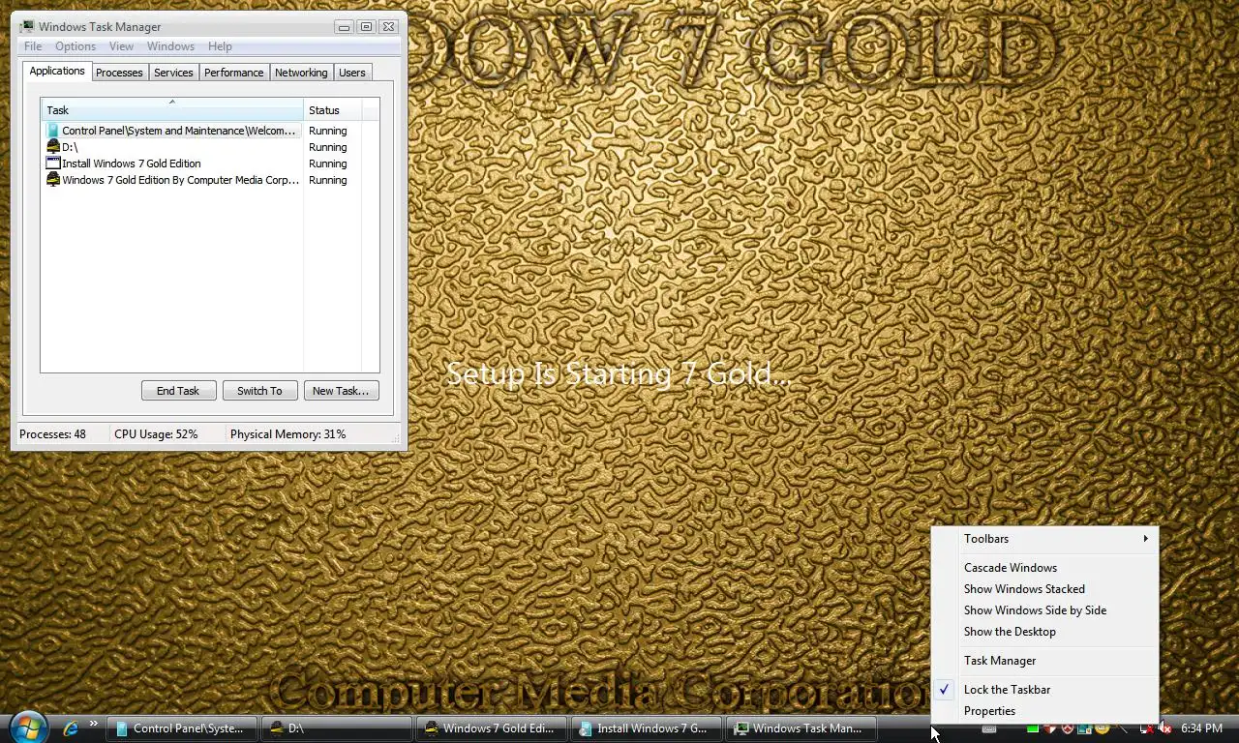Minimize the Windows Task Manager window

345,27
